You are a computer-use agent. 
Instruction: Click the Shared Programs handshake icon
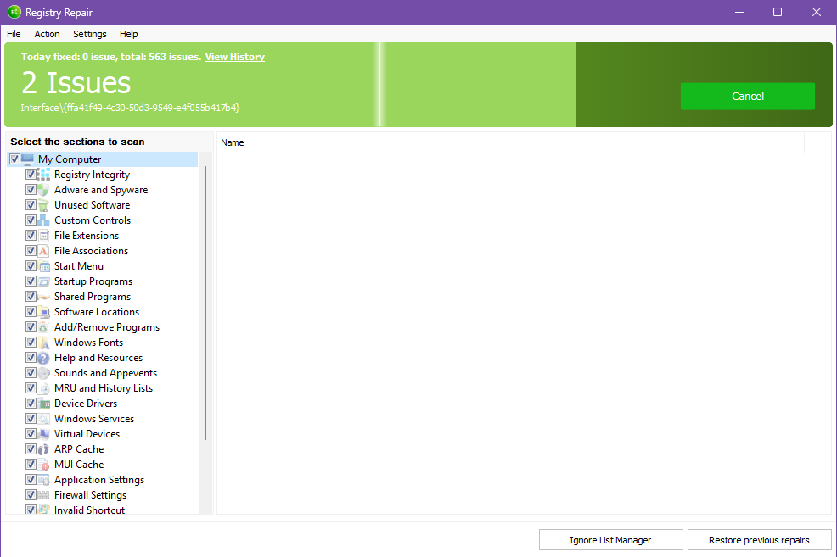pos(44,297)
